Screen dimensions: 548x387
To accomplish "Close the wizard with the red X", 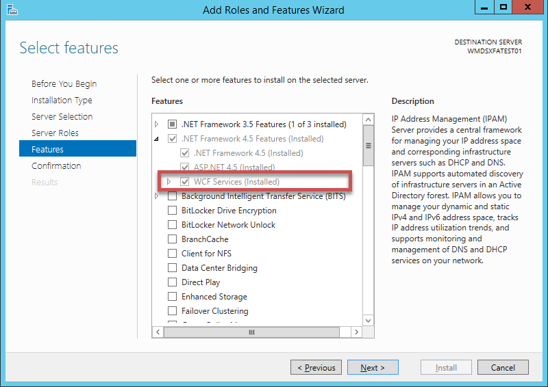I will (x=527, y=8).
